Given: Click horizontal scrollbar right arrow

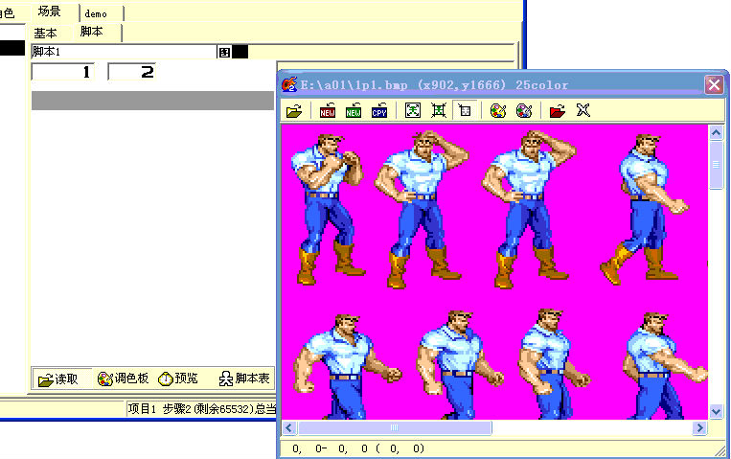Looking at the screenshot, I should click(699, 427).
